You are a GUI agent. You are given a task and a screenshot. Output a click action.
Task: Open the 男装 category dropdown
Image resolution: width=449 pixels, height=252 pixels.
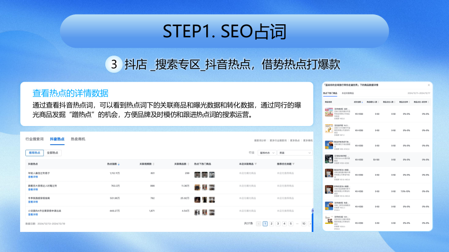pos(295,153)
